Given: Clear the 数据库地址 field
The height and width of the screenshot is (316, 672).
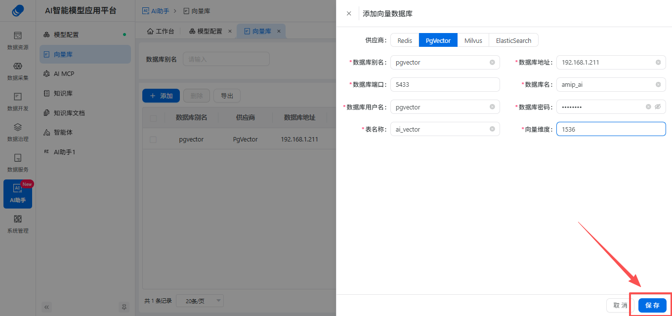Looking at the screenshot, I should tap(658, 62).
